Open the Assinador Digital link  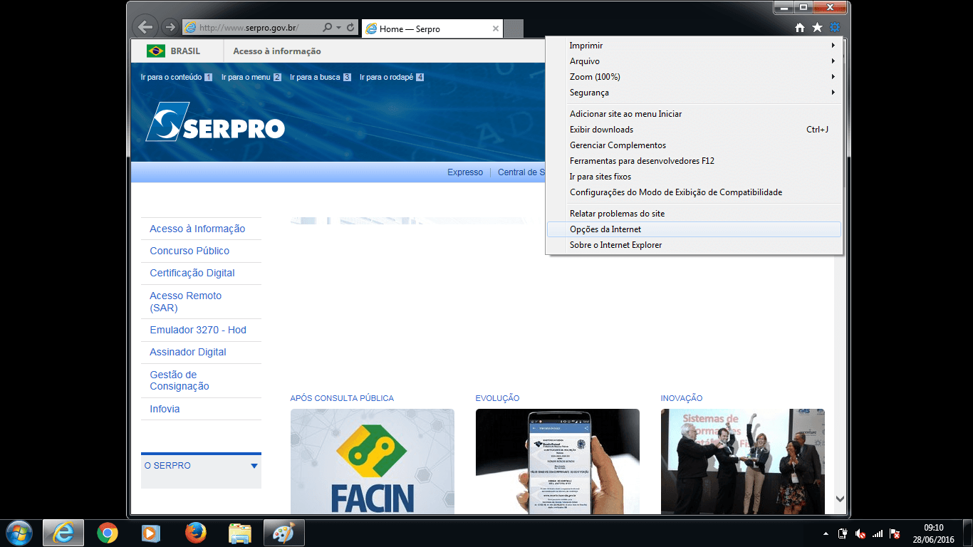coord(188,352)
